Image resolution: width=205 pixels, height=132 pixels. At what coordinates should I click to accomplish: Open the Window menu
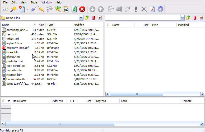point(46,2)
